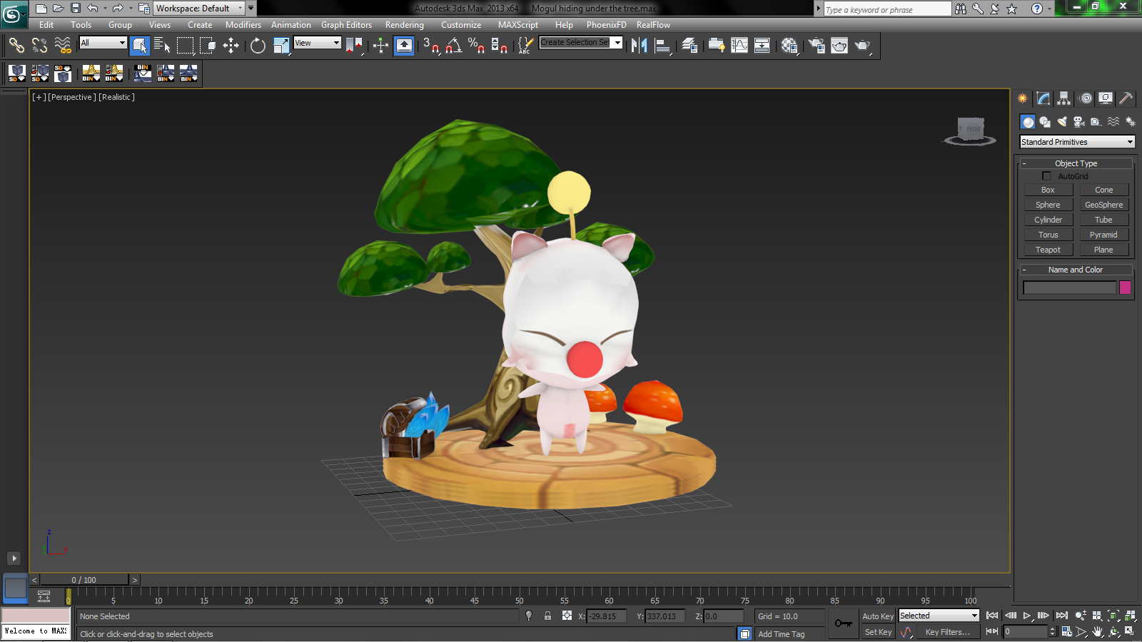Collapse the Object Type rollout
1142x642 pixels.
[1076, 163]
